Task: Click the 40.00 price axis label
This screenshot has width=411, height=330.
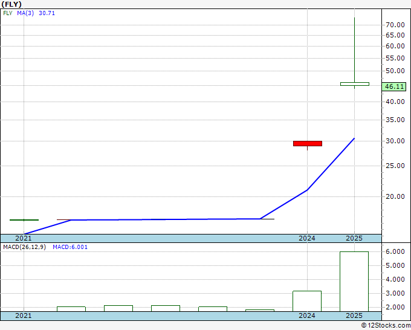Action: (395, 102)
